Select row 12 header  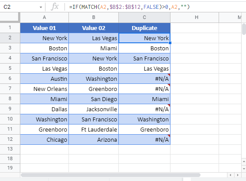[10, 139]
